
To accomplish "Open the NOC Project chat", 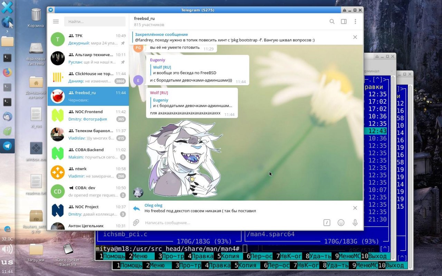I will [88, 210].
